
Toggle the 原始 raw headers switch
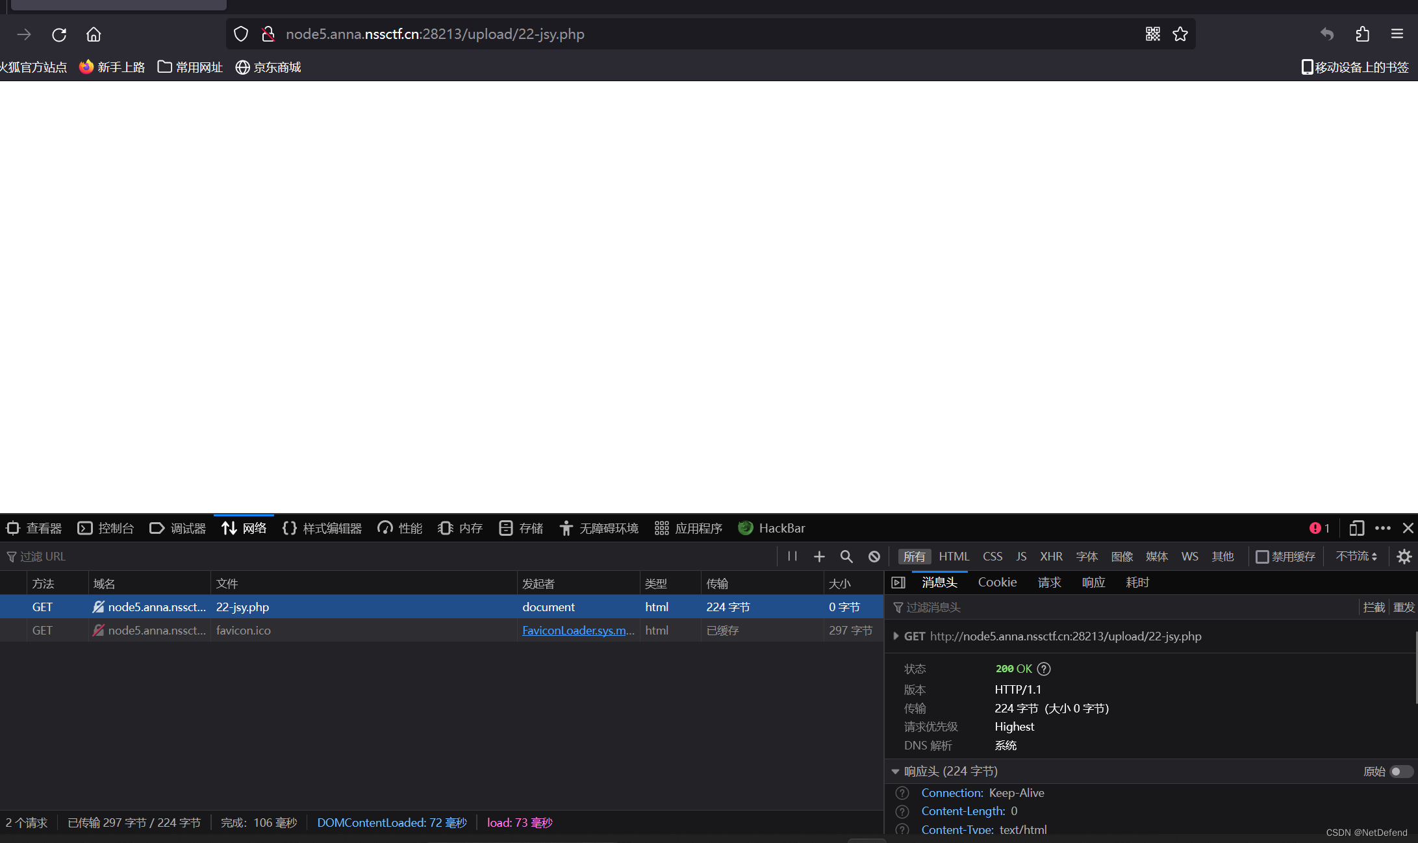[x=1401, y=772]
